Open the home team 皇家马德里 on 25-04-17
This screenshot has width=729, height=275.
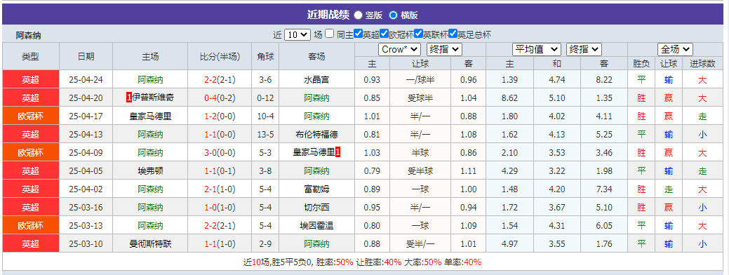pyautogui.click(x=150, y=116)
